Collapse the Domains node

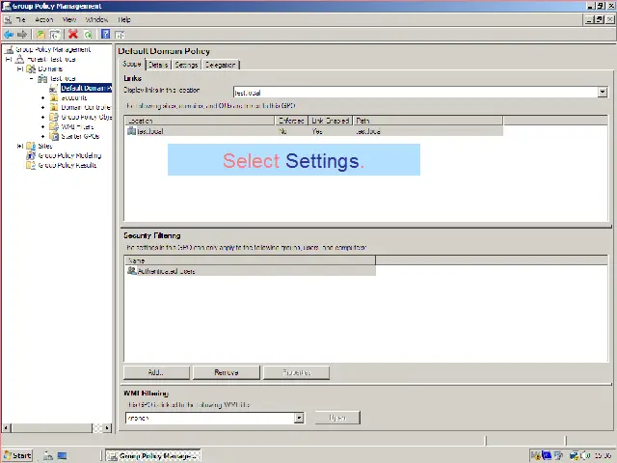(x=20, y=68)
